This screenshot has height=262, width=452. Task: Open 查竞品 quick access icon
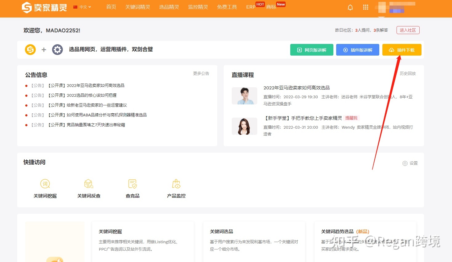132,184
